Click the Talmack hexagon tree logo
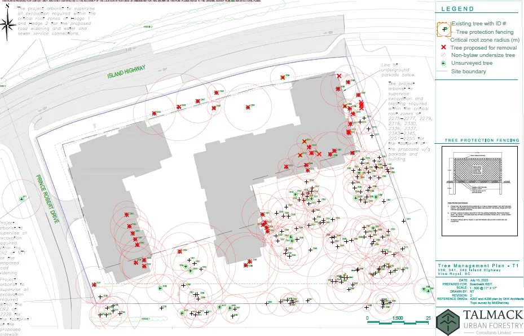The image size is (524, 336). 448,321
